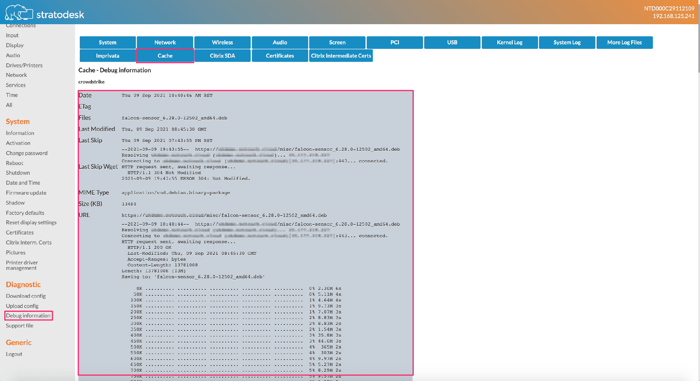The height and width of the screenshot is (381, 700).
Task: Go to Input settings in sidebar
Action: point(12,35)
